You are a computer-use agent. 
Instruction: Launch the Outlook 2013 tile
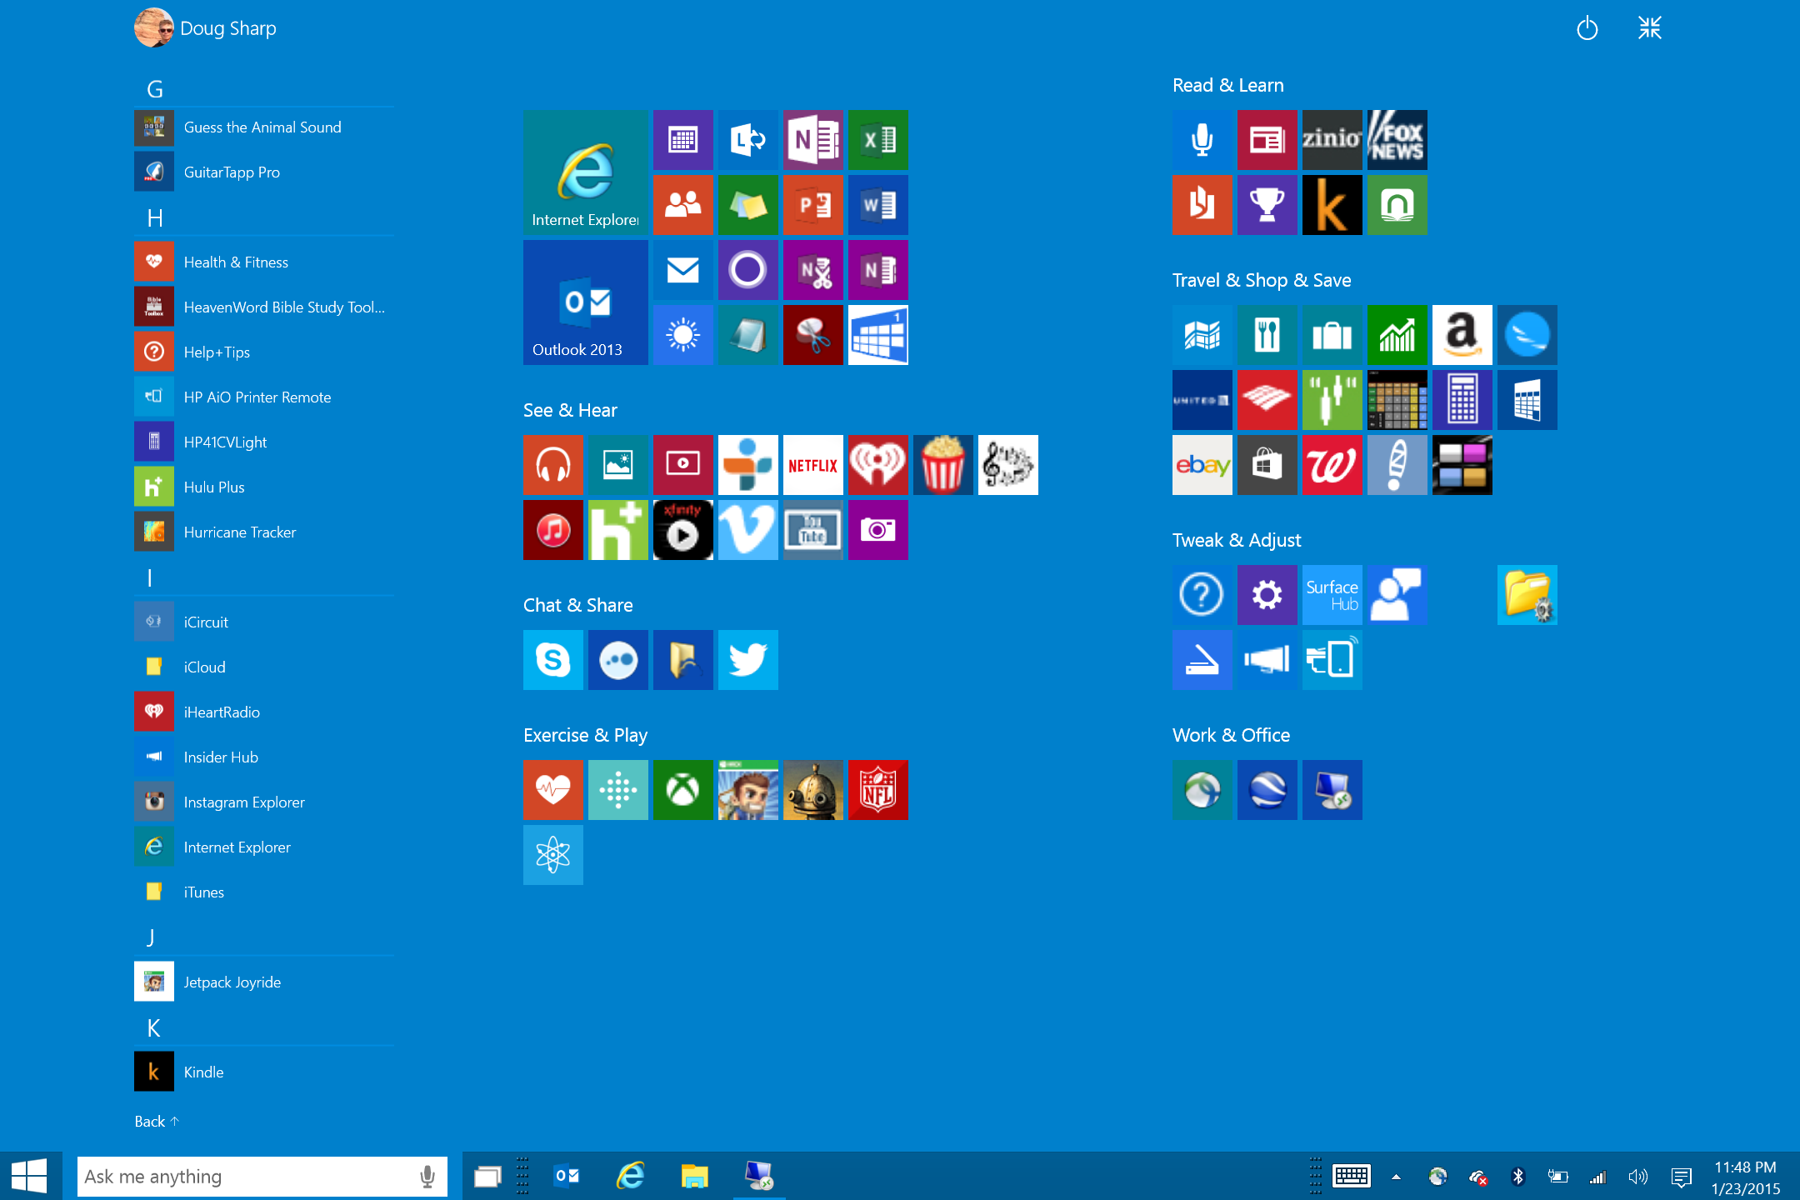(x=585, y=302)
